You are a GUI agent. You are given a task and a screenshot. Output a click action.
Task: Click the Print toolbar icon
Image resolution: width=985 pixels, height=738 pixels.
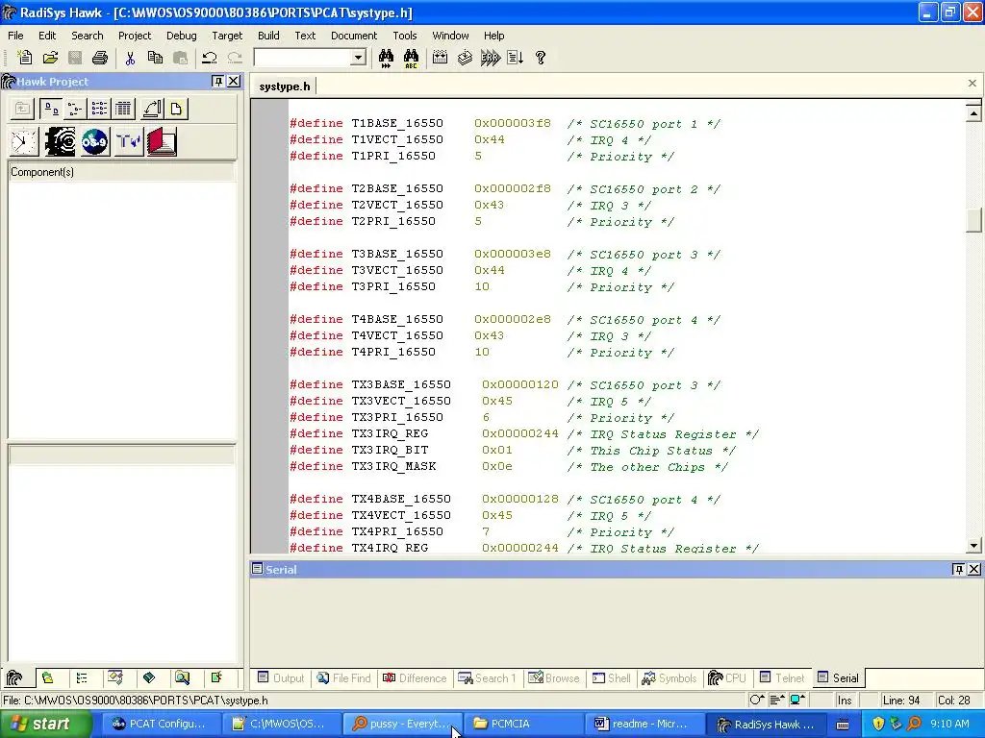100,58
